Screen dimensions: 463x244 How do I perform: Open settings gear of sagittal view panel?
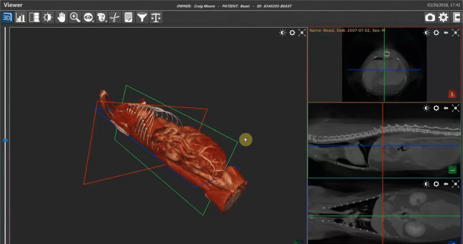coord(436,108)
